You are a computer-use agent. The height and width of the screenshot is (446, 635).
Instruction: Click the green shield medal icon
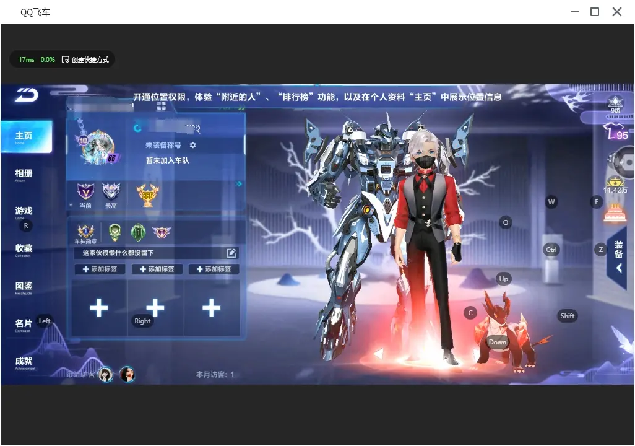(115, 232)
